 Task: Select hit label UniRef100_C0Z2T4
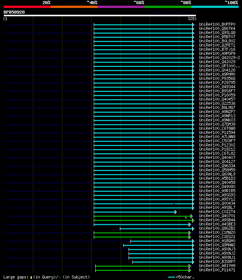[217, 212]
